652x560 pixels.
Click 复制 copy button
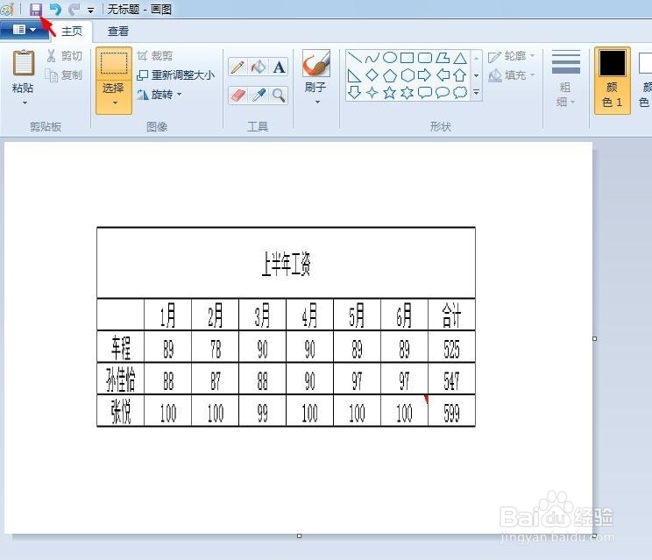click(64, 75)
